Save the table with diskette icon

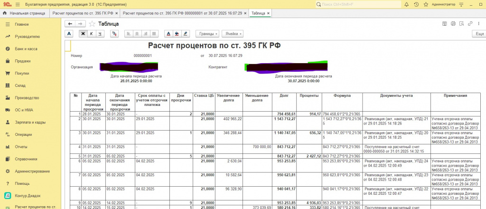coord(444,24)
